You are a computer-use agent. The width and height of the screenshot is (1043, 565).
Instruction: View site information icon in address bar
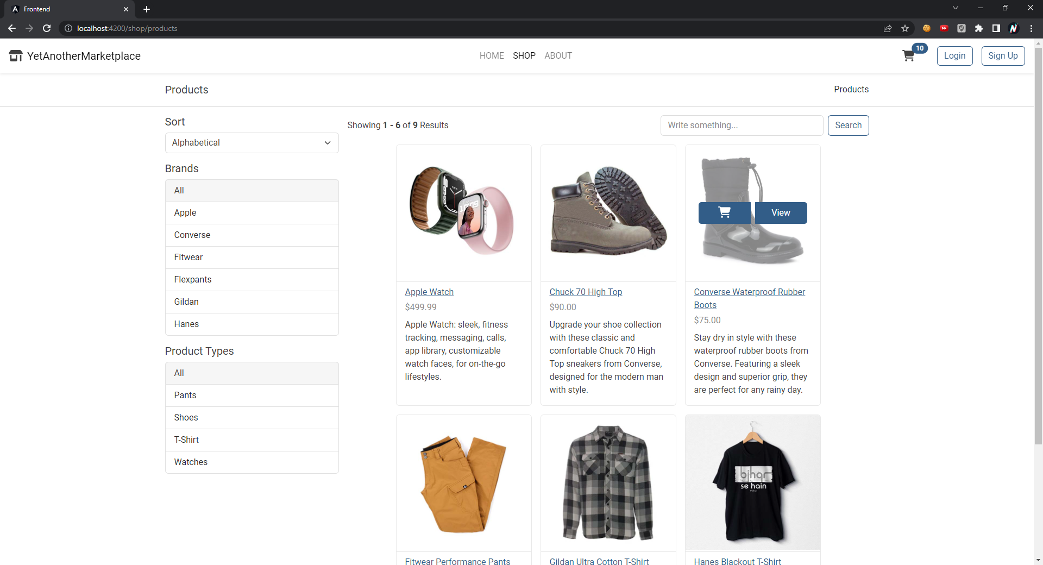point(68,28)
